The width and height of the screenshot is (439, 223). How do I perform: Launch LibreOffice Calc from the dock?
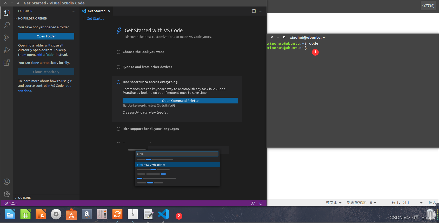[x=25, y=214]
